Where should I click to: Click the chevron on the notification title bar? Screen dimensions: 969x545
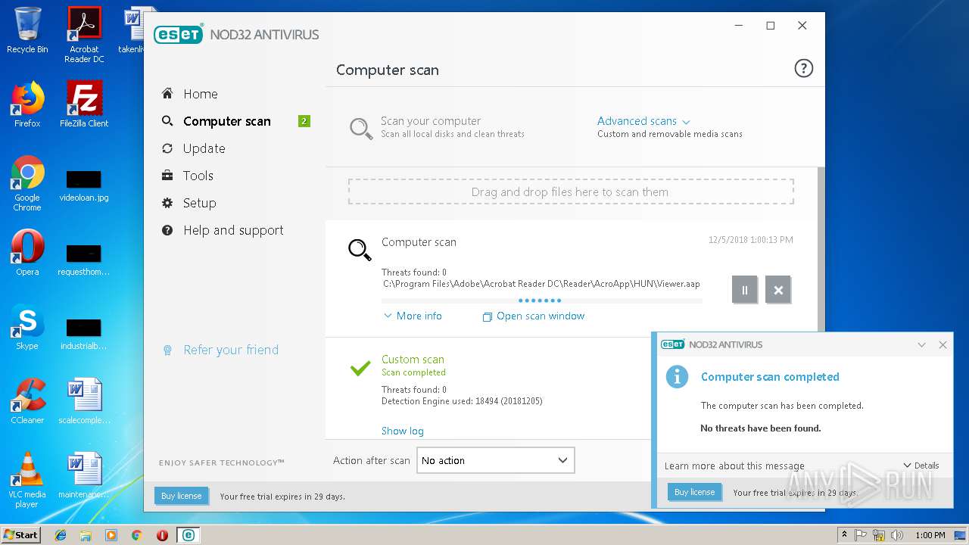pyautogui.click(x=921, y=344)
